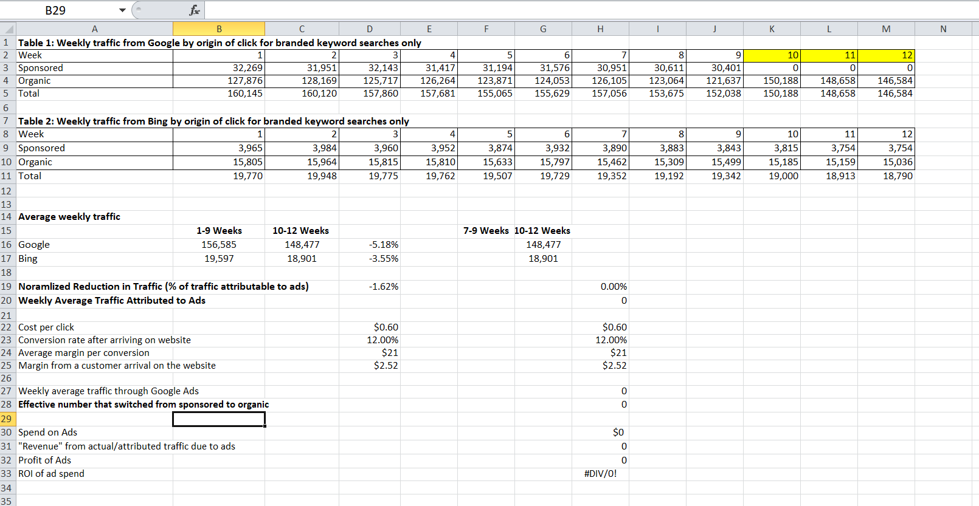Click highlighted yellow week 10 cell
The height and width of the screenshot is (506, 979).
click(772, 55)
